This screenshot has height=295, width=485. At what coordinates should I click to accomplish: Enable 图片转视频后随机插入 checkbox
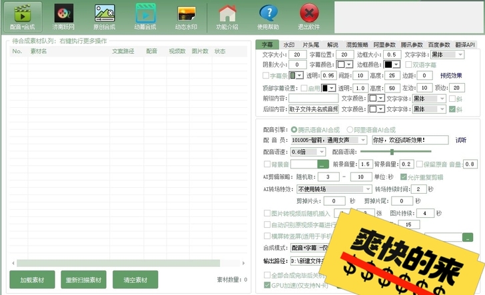(x=267, y=213)
